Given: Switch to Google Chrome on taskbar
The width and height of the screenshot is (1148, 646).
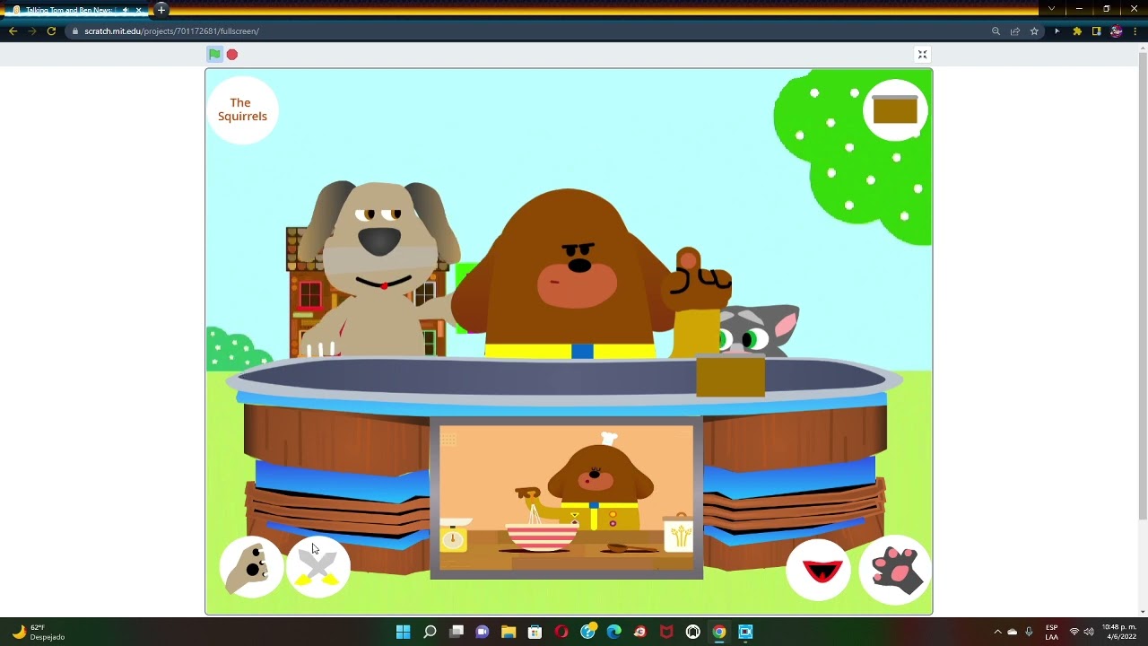Looking at the screenshot, I should pos(719,632).
